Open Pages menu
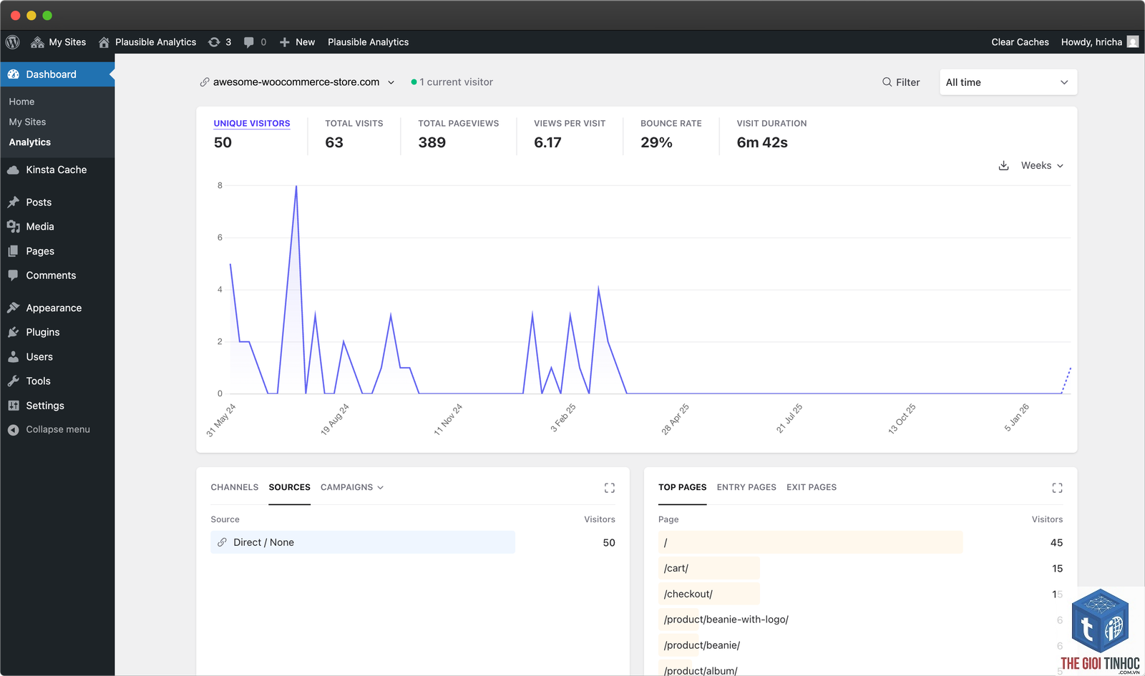The image size is (1145, 676). [x=57, y=251]
